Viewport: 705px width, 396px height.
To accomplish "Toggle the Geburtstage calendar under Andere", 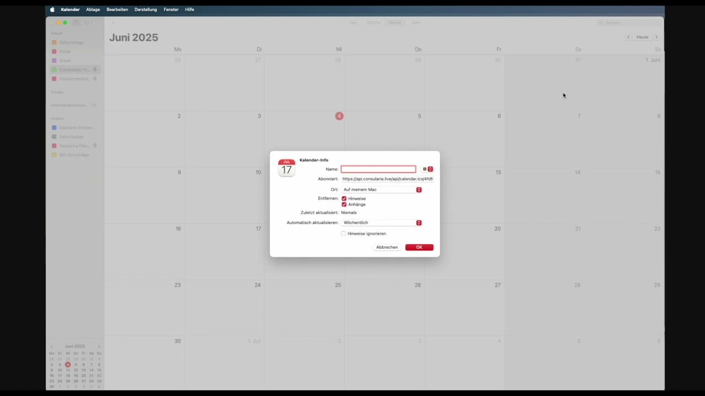I will point(54,136).
